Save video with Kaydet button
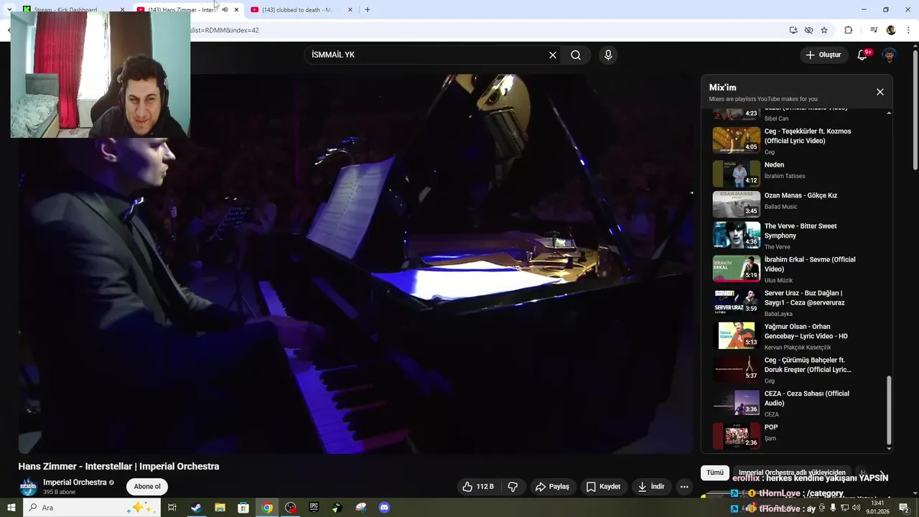 [x=603, y=487]
